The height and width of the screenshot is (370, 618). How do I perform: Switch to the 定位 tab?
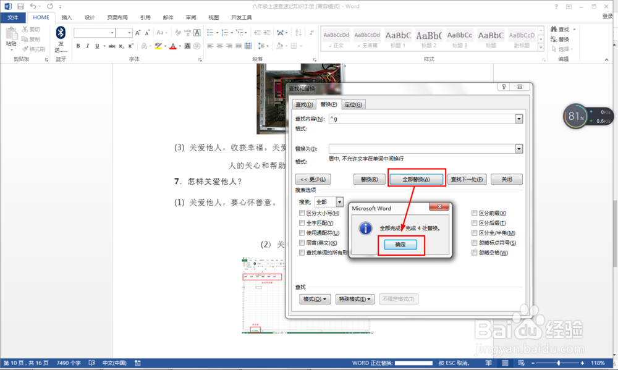353,104
